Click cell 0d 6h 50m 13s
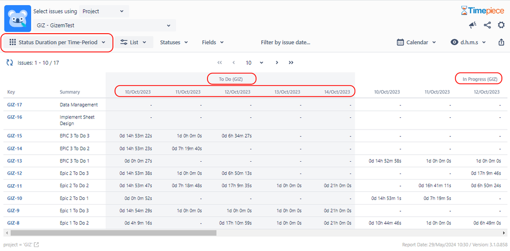Image resolution: width=510 pixels, height=251 pixels. [237, 173]
